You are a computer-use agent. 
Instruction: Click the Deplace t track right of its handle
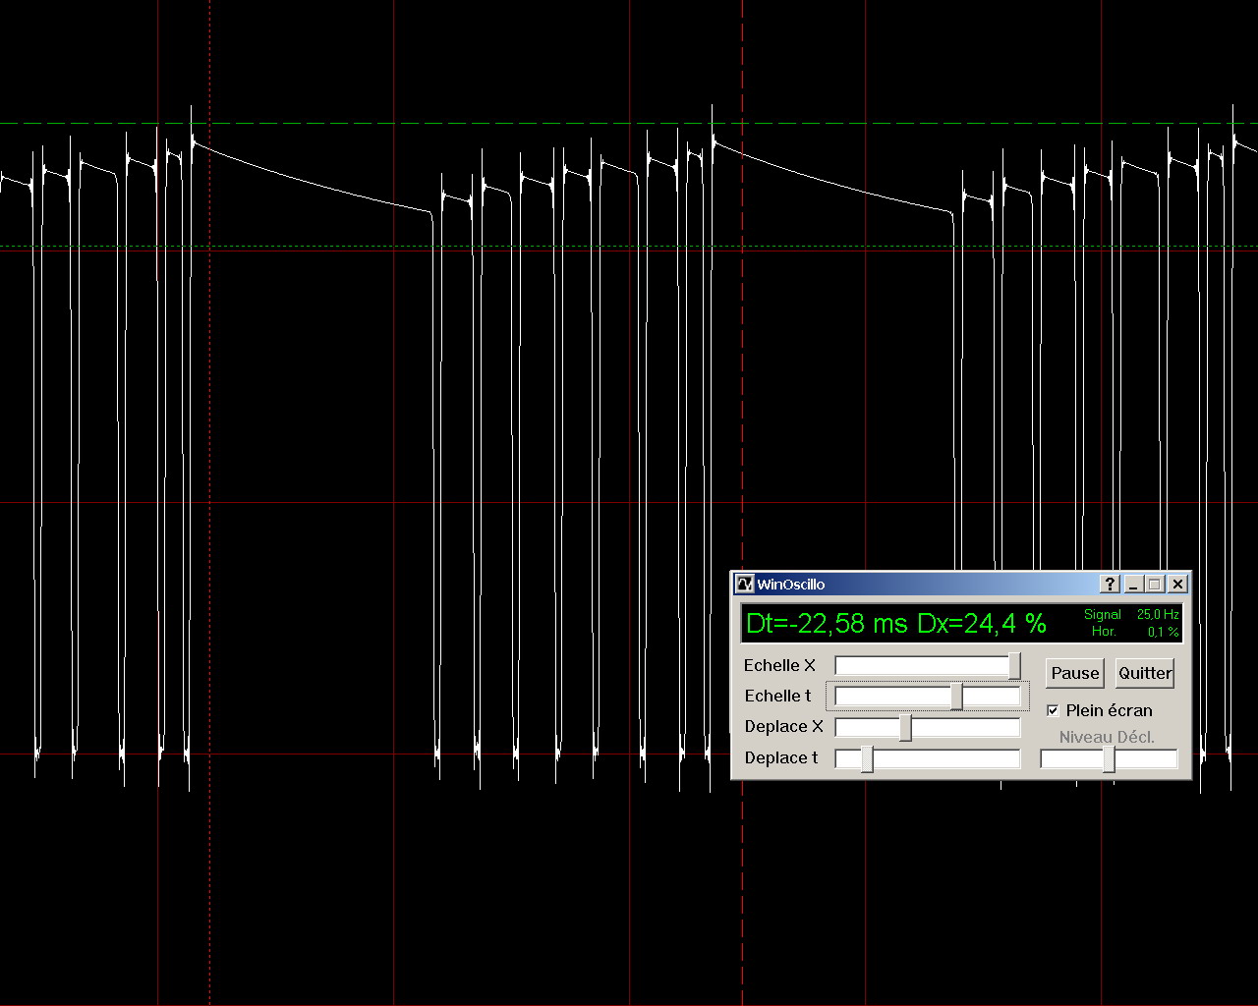tap(943, 758)
